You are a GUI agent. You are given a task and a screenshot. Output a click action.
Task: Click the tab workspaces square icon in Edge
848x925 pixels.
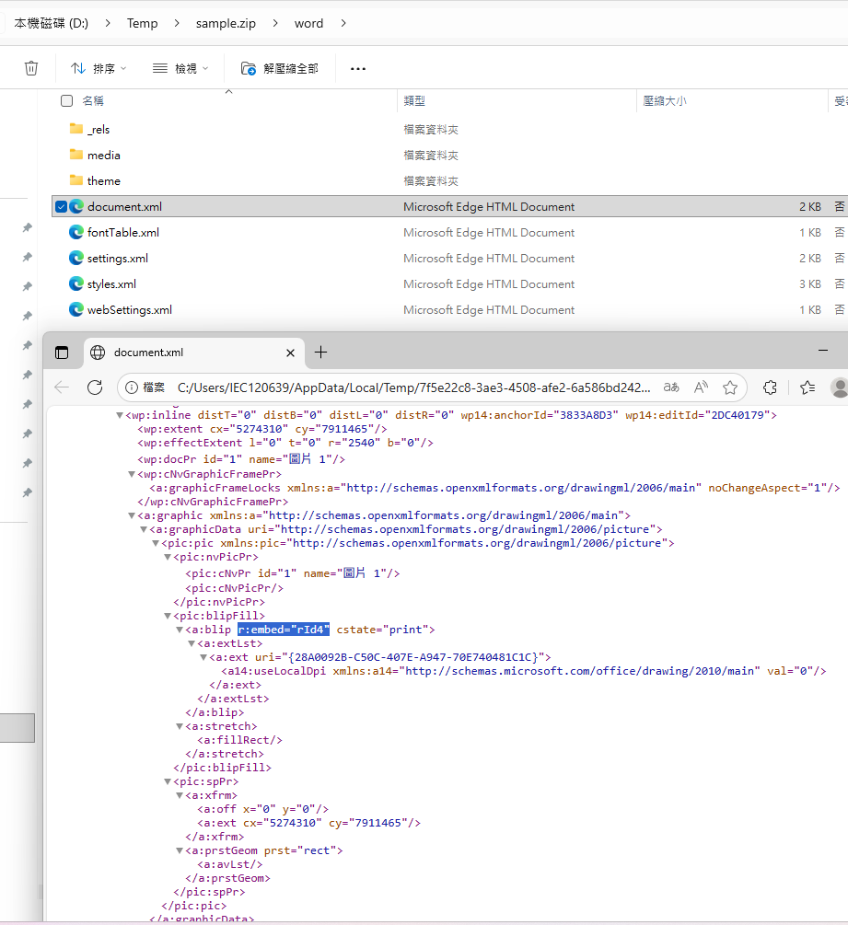62,352
